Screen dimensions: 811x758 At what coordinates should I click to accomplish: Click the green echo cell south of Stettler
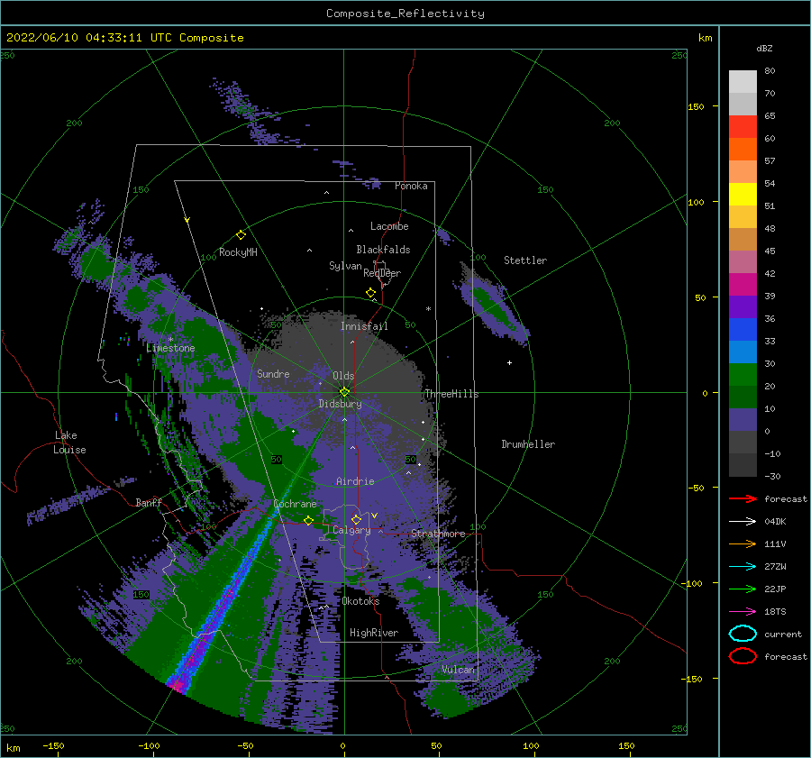(x=491, y=306)
